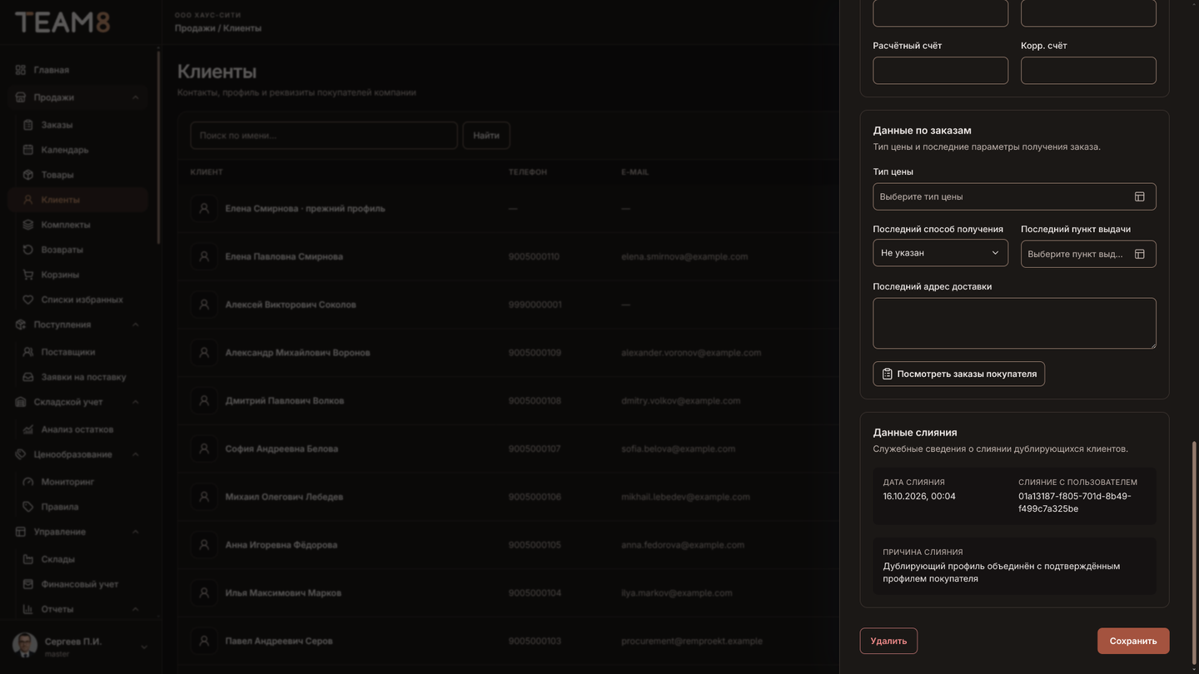Click the Календарь sidebar icon

pos(28,150)
